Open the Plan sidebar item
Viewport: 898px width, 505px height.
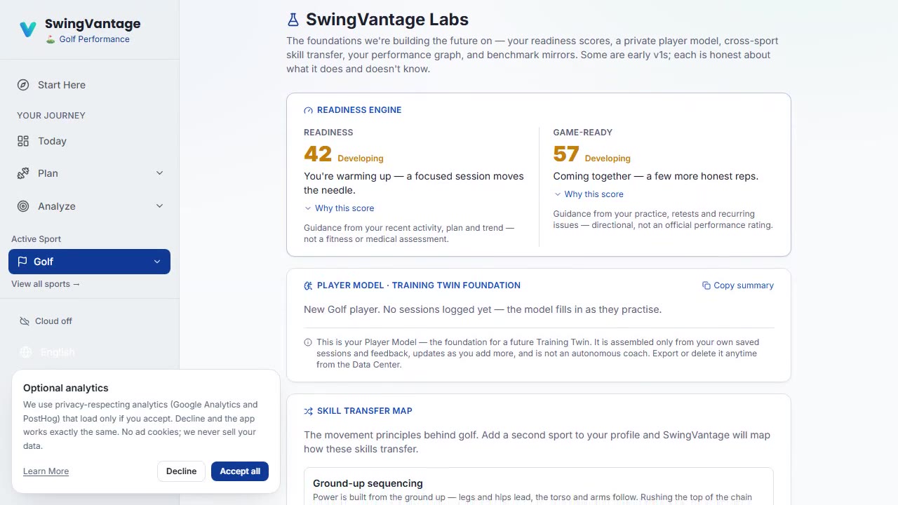(89, 173)
